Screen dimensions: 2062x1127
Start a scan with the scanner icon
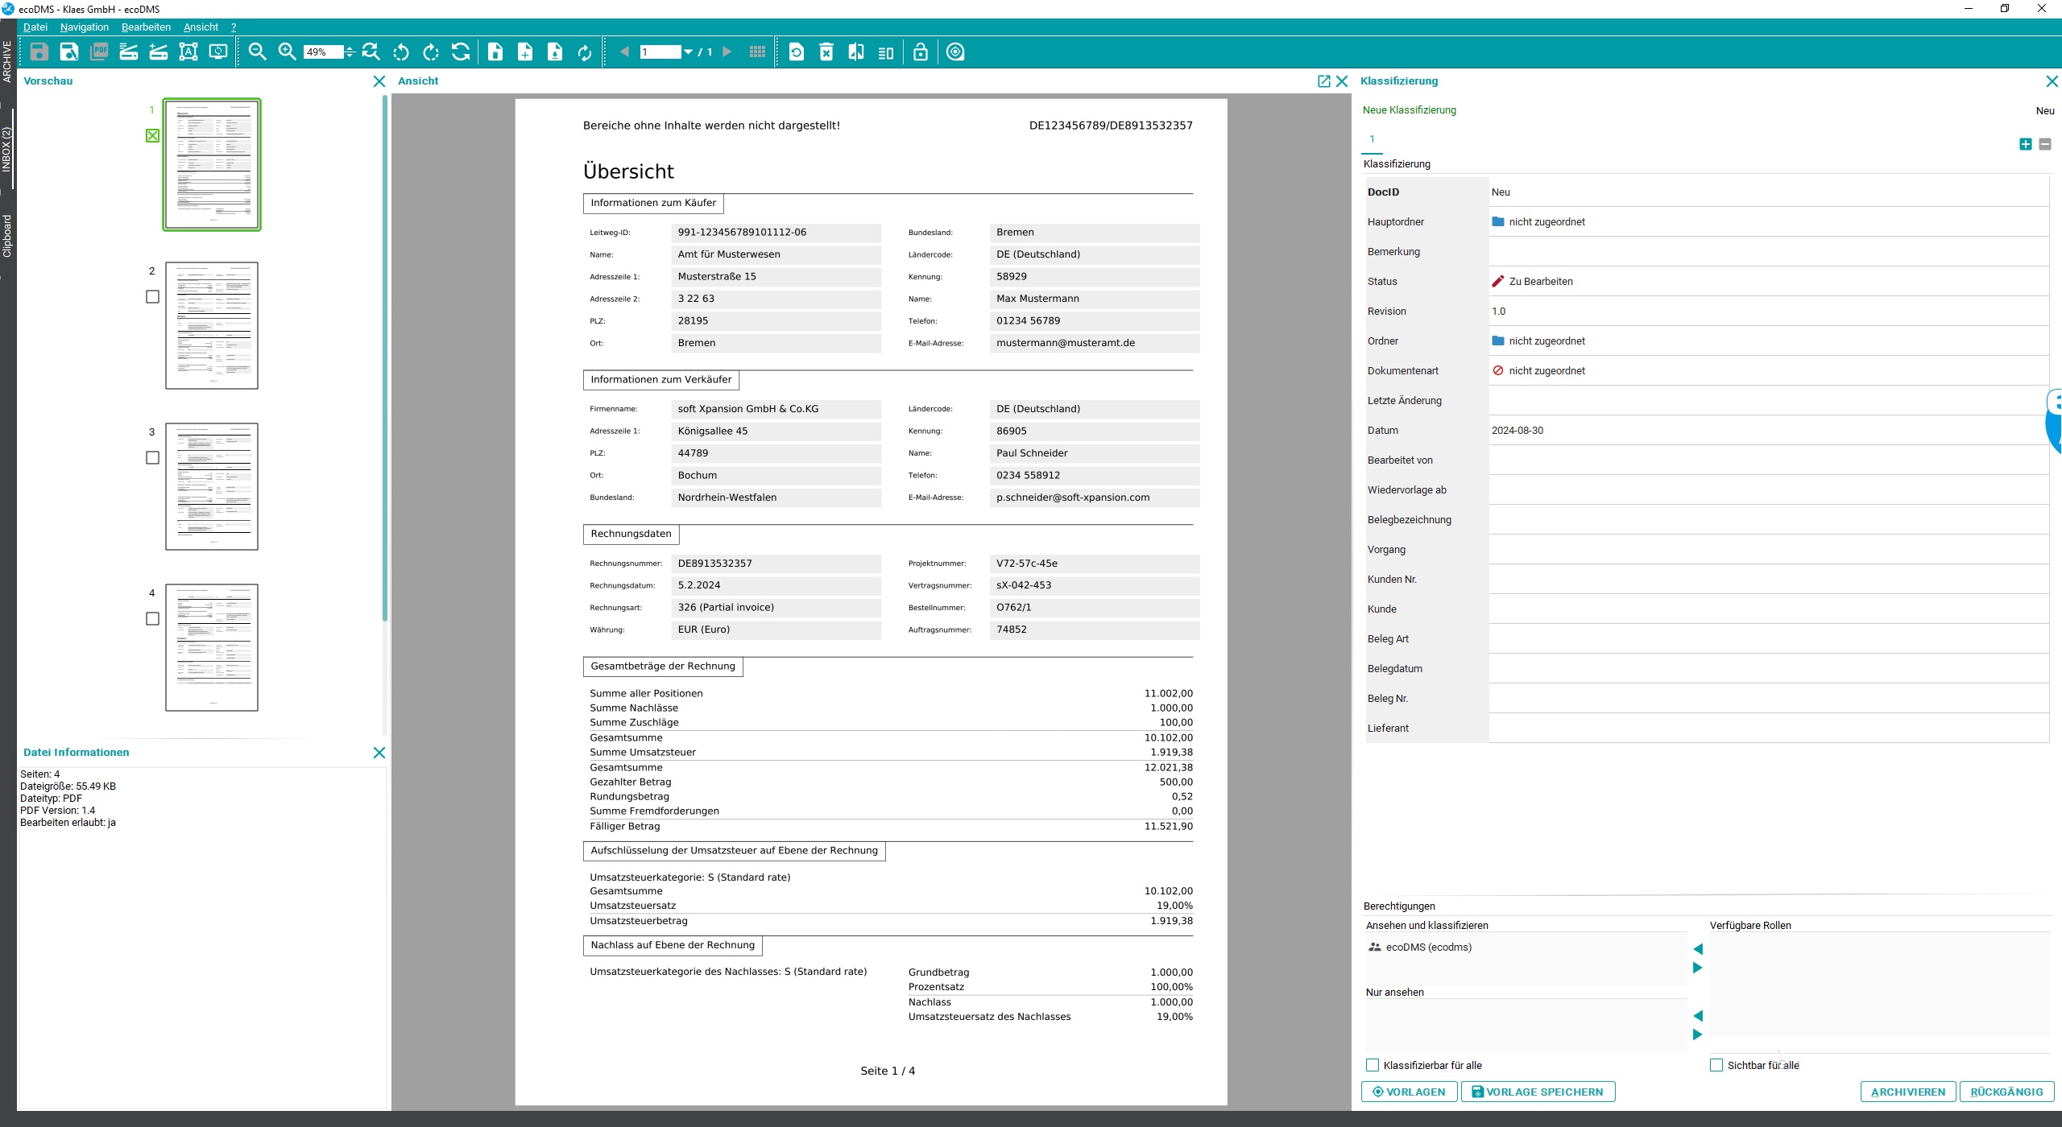pyautogui.click(x=129, y=52)
